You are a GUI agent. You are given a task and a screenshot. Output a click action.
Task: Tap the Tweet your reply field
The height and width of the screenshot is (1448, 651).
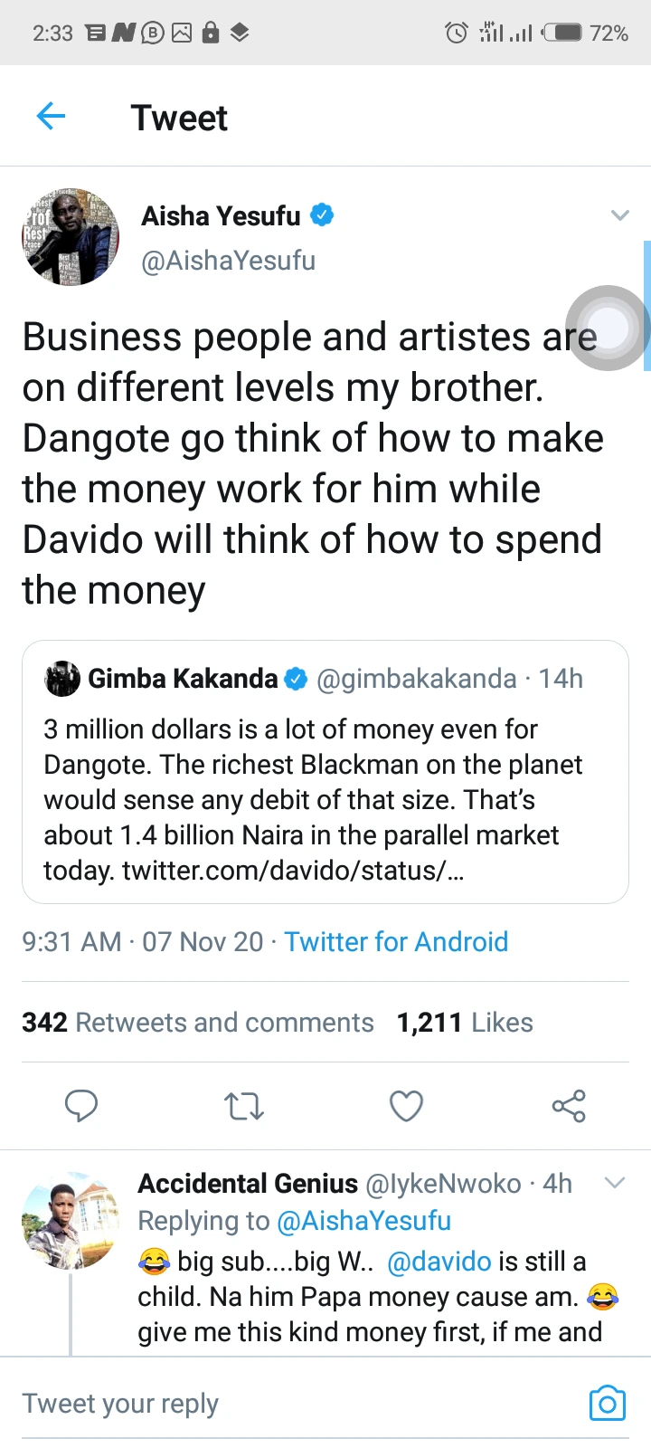click(271, 1403)
